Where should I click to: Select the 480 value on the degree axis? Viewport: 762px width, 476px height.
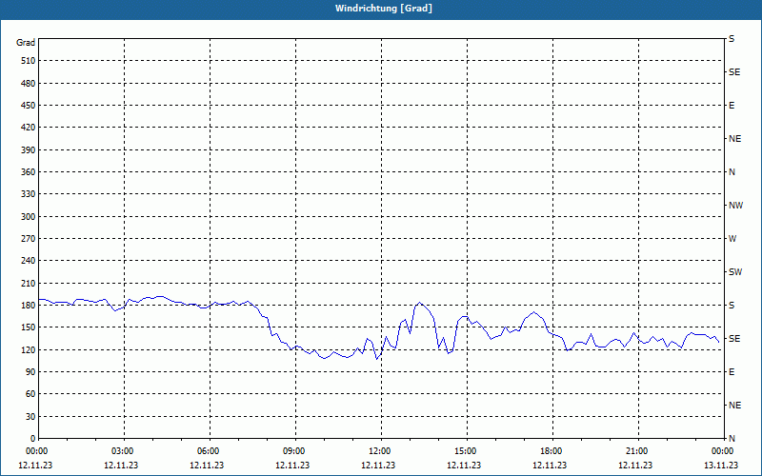coord(29,83)
